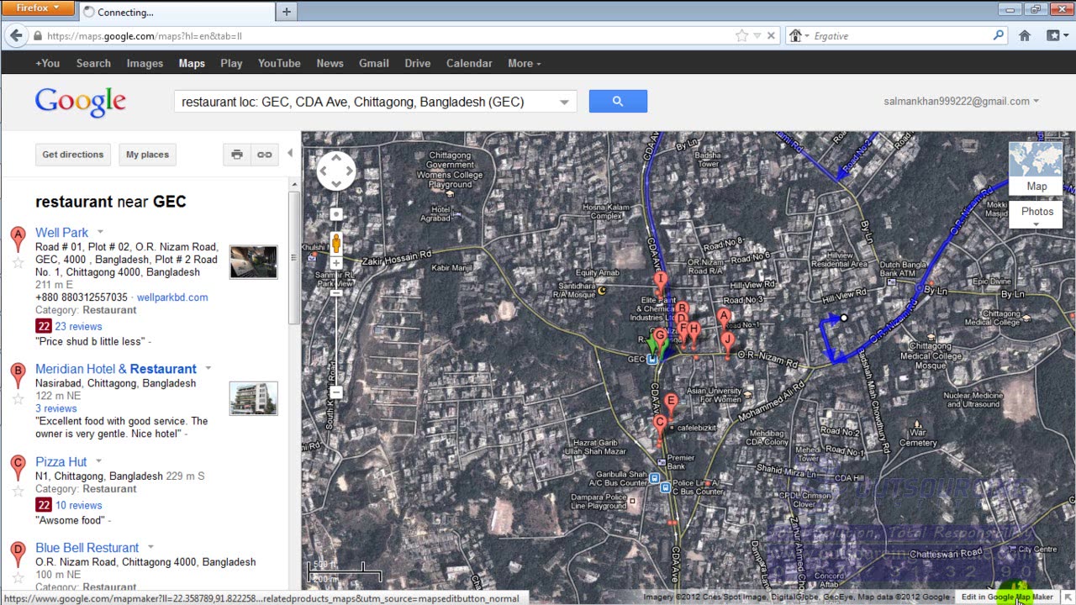
Task: Click the zoom in plus button
Action: [336, 263]
